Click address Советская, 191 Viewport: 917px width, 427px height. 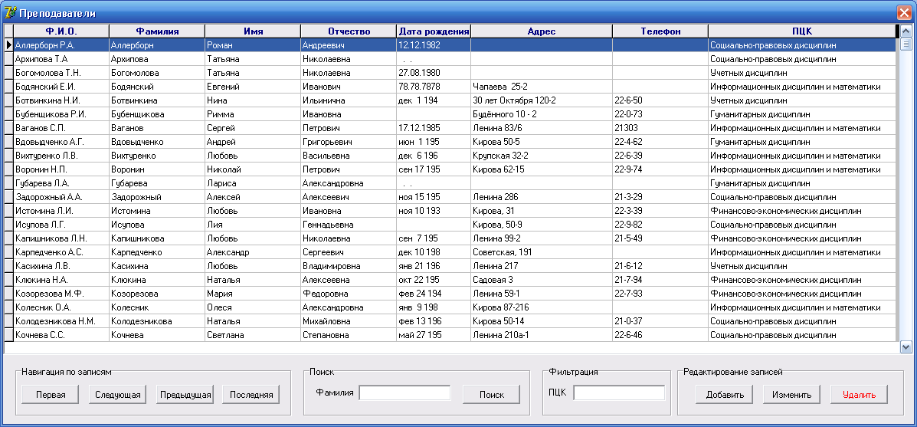pyautogui.click(x=542, y=253)
